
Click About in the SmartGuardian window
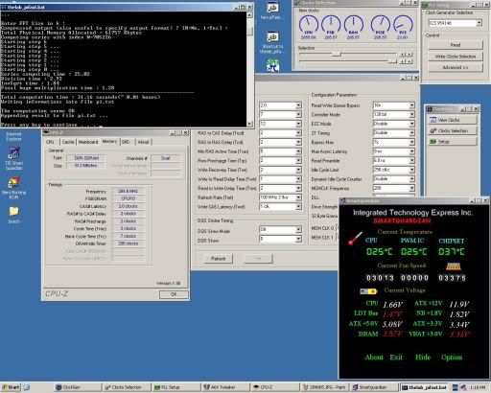click(374, 358)
